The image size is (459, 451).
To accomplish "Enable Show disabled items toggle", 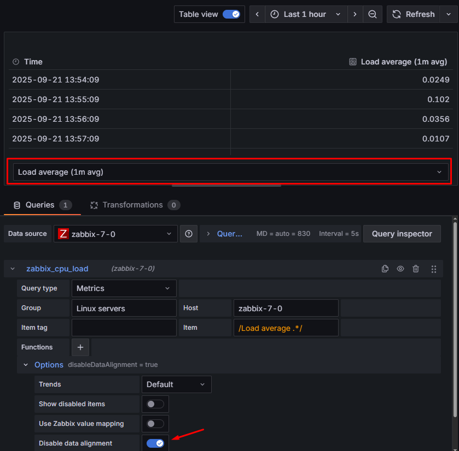I will pos(155,404).
